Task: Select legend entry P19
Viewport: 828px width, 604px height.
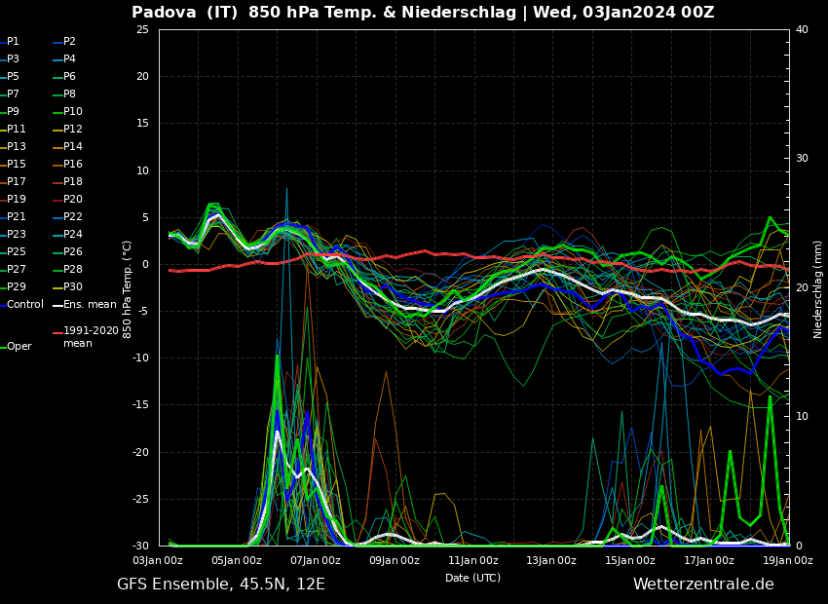Action: tap(13, 199)
